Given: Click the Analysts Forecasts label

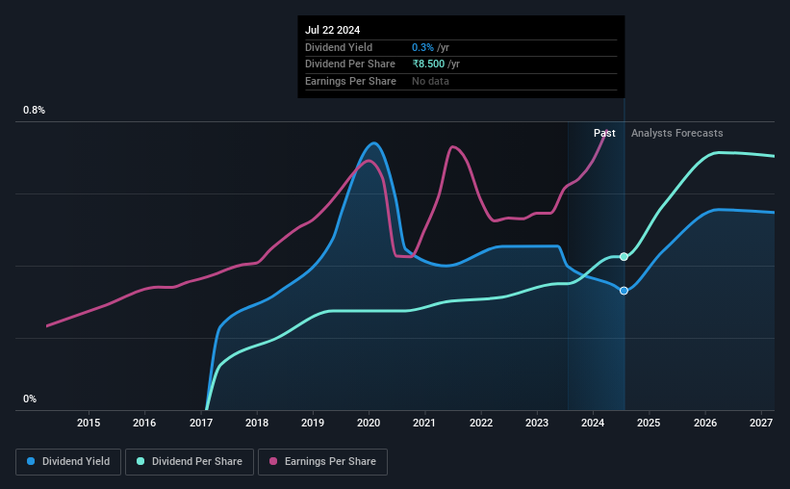Looking at the screenshot, I should (x=676, y=133).
